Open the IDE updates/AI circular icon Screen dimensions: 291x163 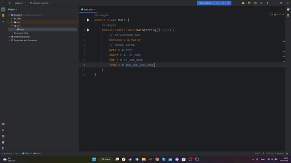pyautogui.click(x=256, y=3)
